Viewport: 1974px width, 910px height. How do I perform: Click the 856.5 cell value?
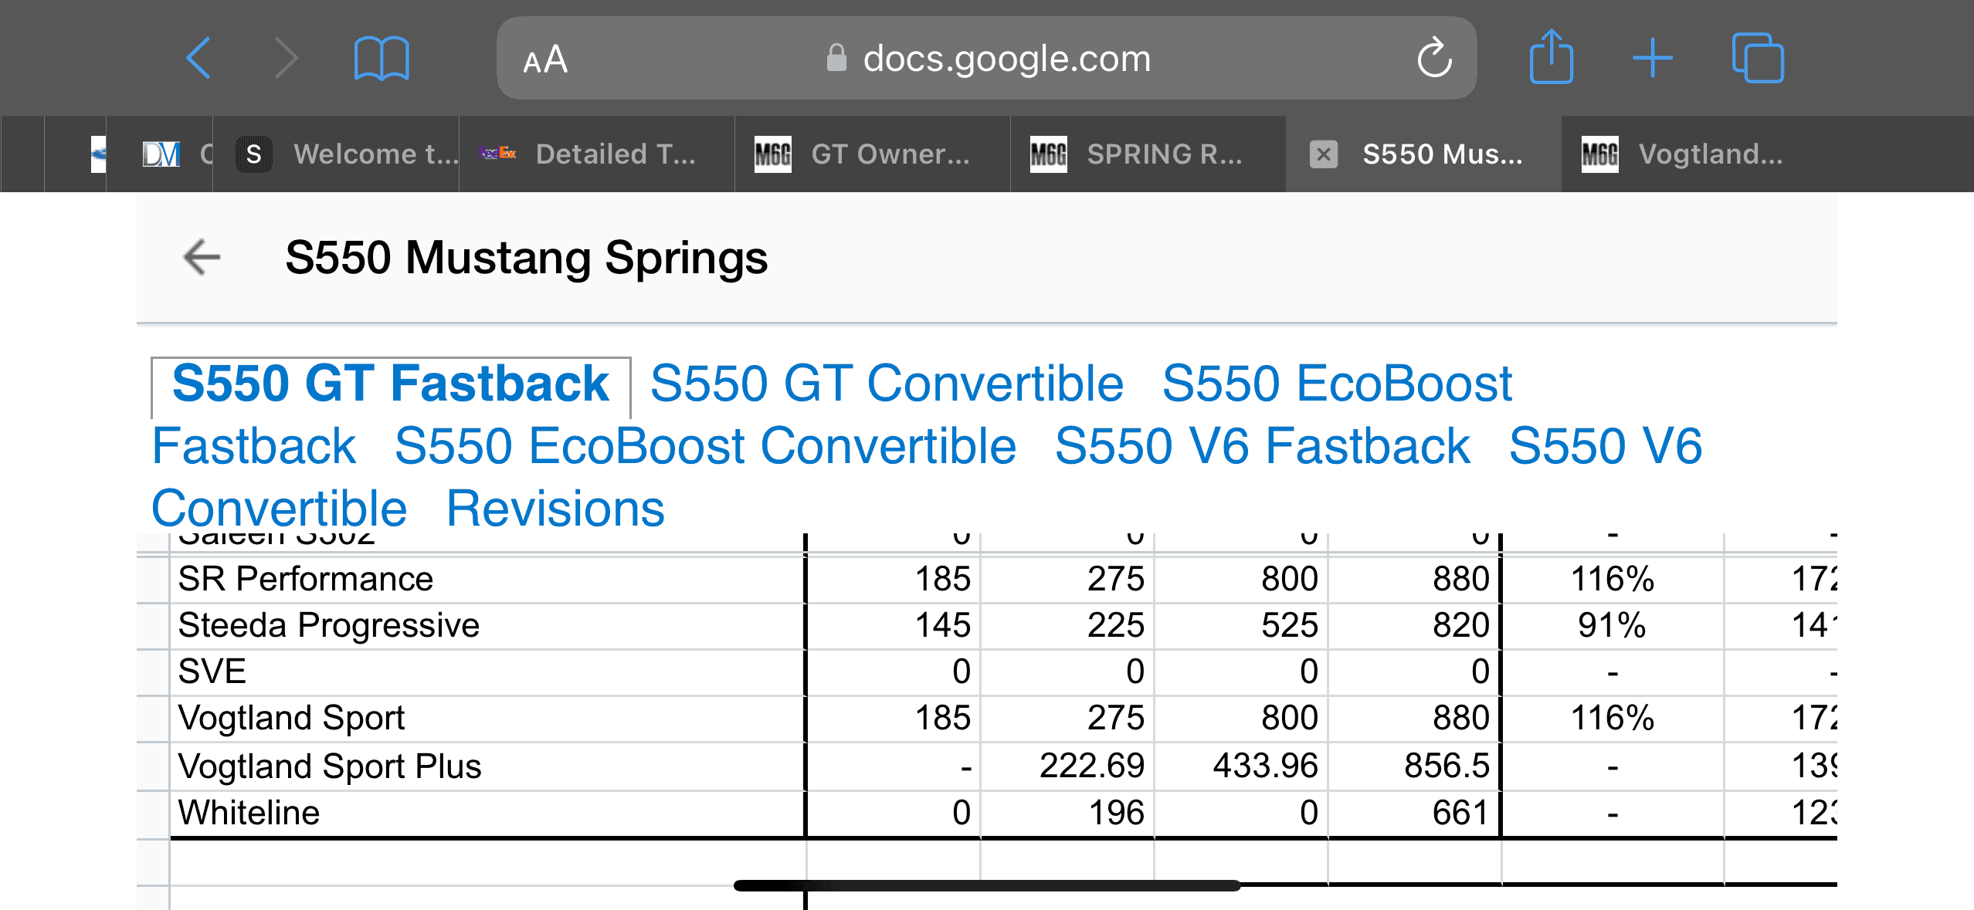click(1447, 766)
